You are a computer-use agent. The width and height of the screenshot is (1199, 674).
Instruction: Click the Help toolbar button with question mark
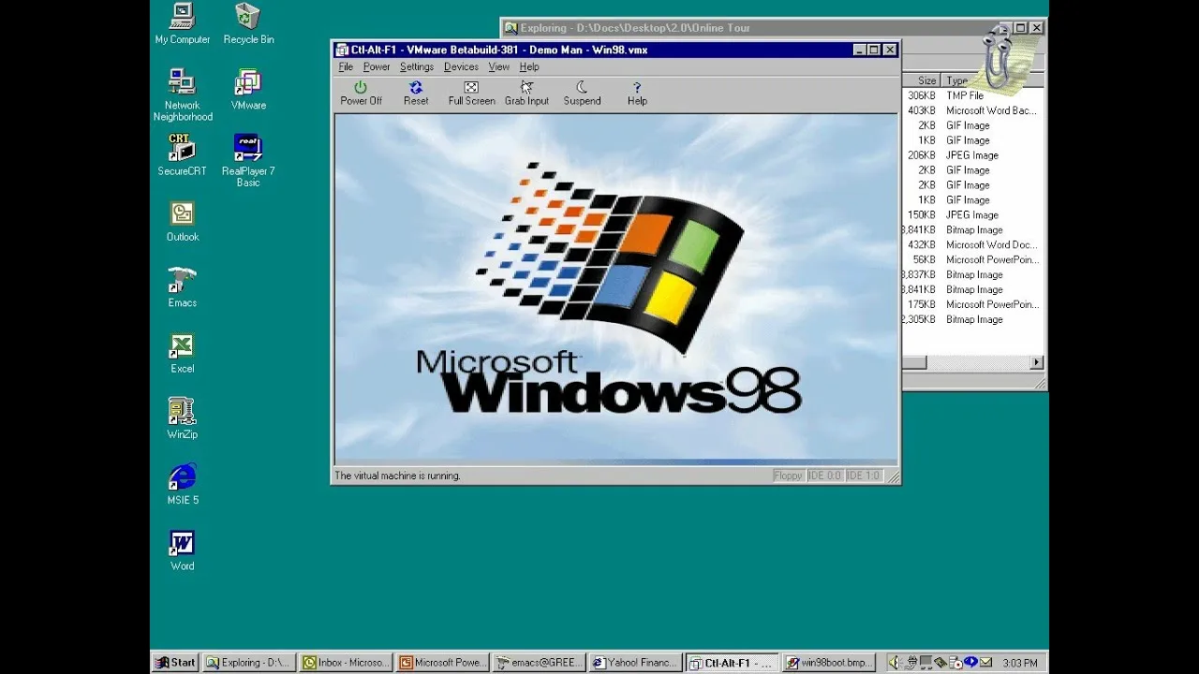point(637,94)
